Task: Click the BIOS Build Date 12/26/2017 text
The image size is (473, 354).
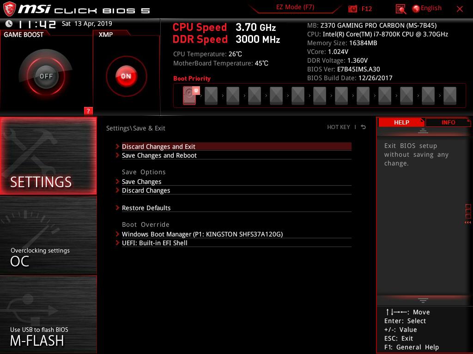Action: (350, 78)
